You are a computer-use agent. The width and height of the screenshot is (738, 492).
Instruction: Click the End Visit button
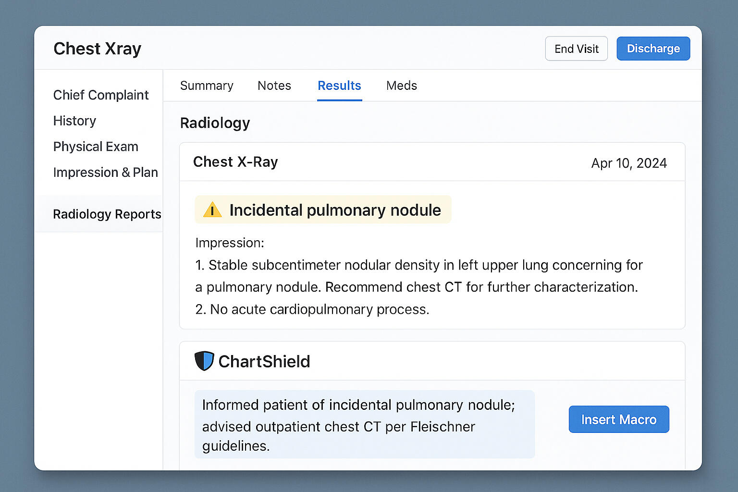577,49
